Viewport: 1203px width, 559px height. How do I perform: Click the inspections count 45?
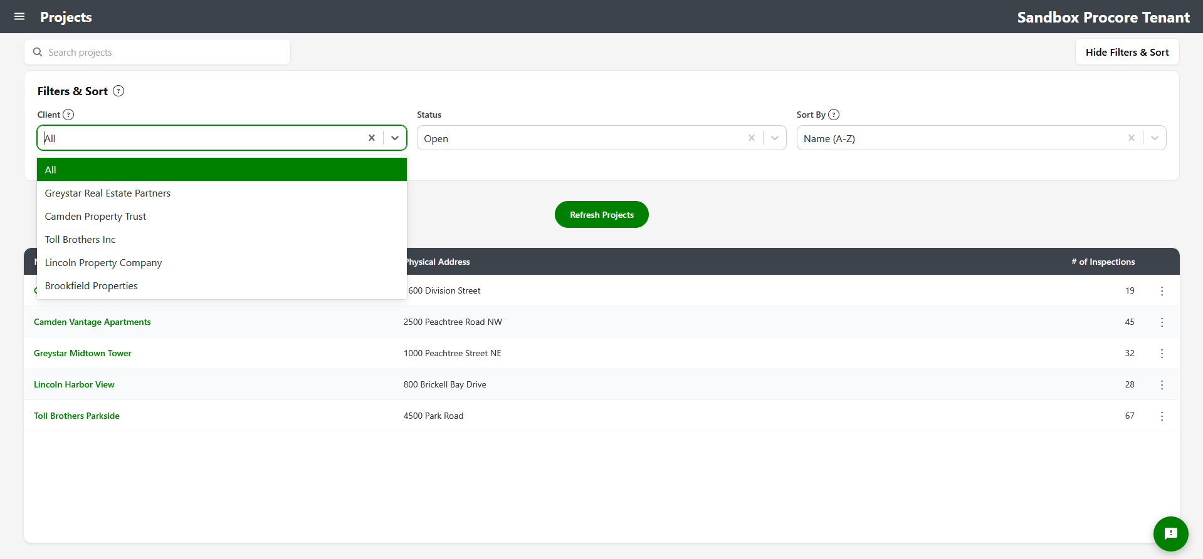[1130, 322]
